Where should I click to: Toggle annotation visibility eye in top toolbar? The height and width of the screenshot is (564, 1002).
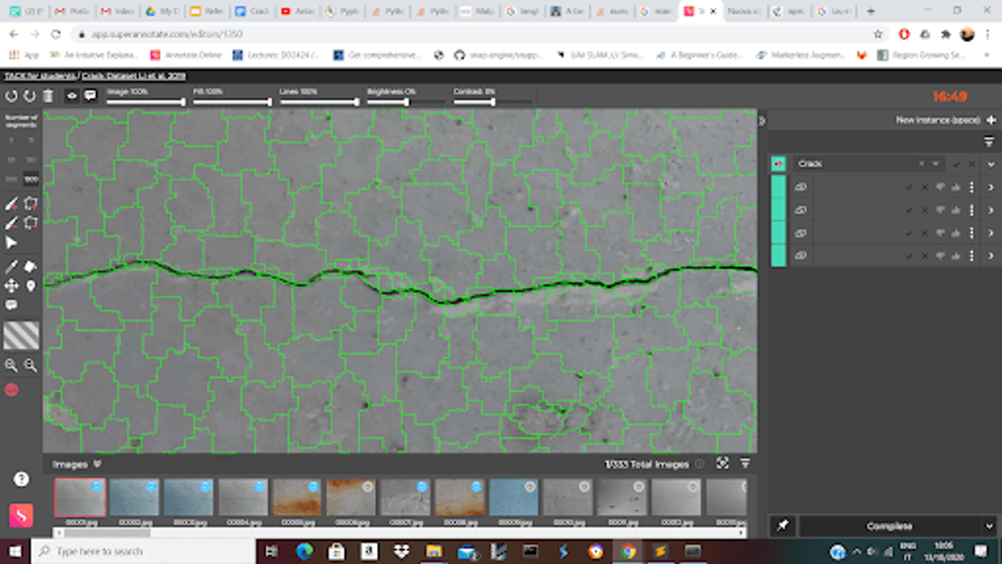[72, 96]
